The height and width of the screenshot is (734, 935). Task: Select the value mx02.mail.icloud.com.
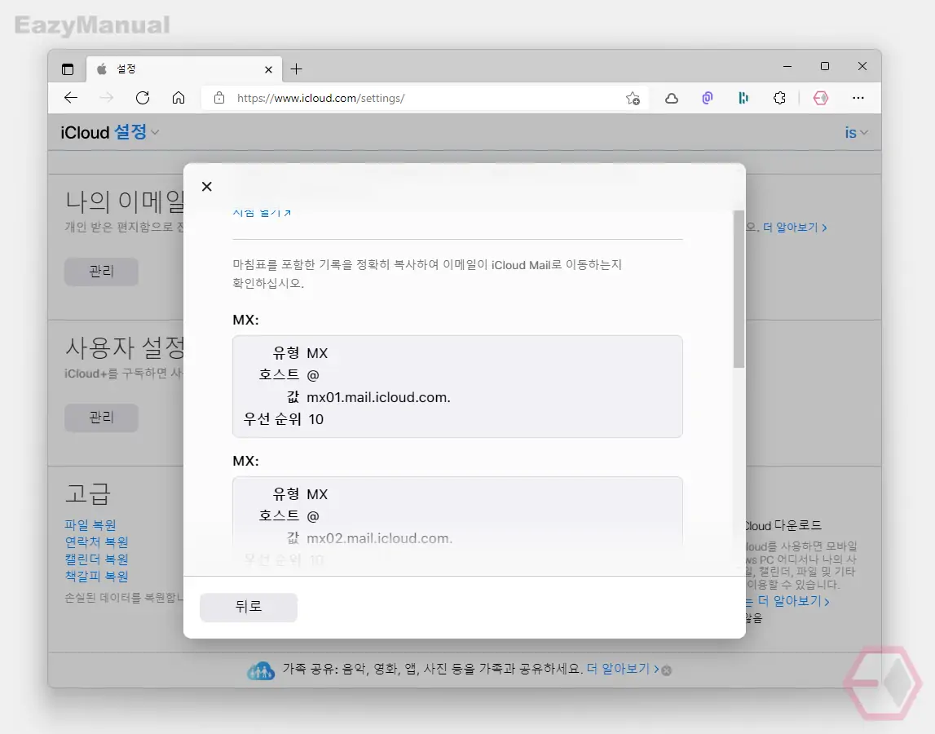[x=379, y=538]
